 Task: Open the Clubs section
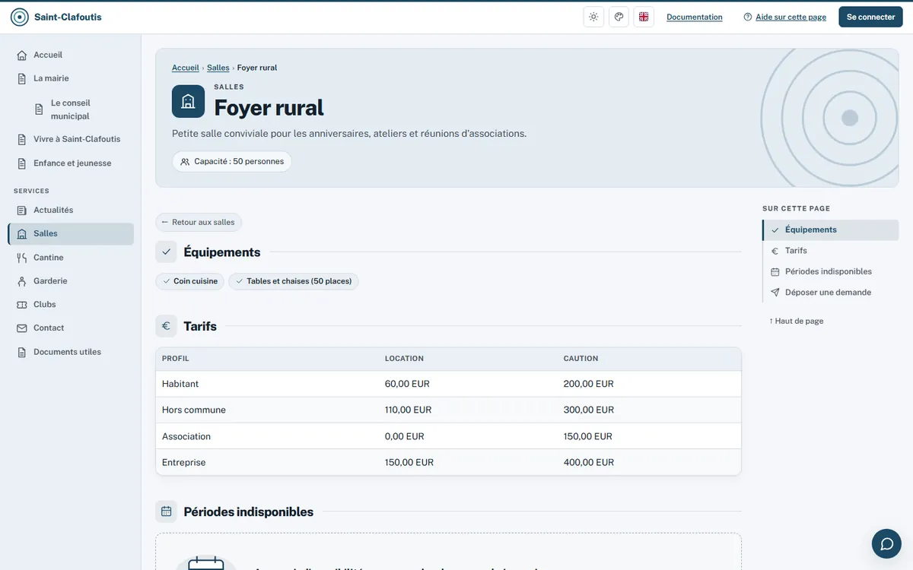[71, 305]
